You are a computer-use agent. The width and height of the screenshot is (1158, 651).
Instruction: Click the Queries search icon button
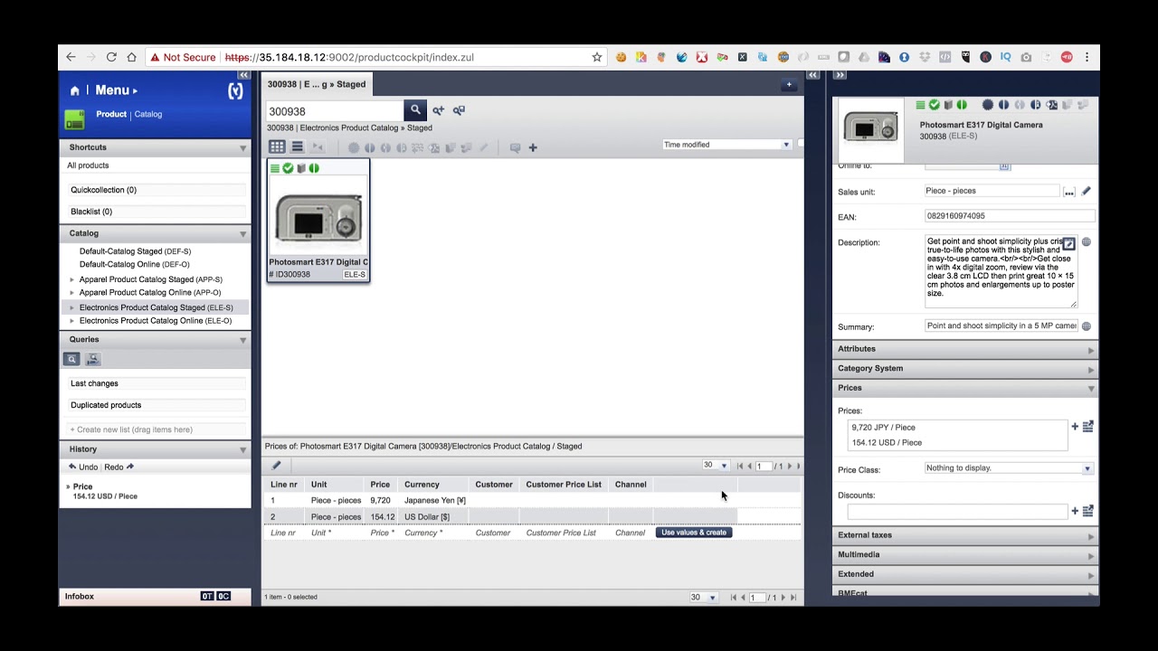tap(71, 360)
